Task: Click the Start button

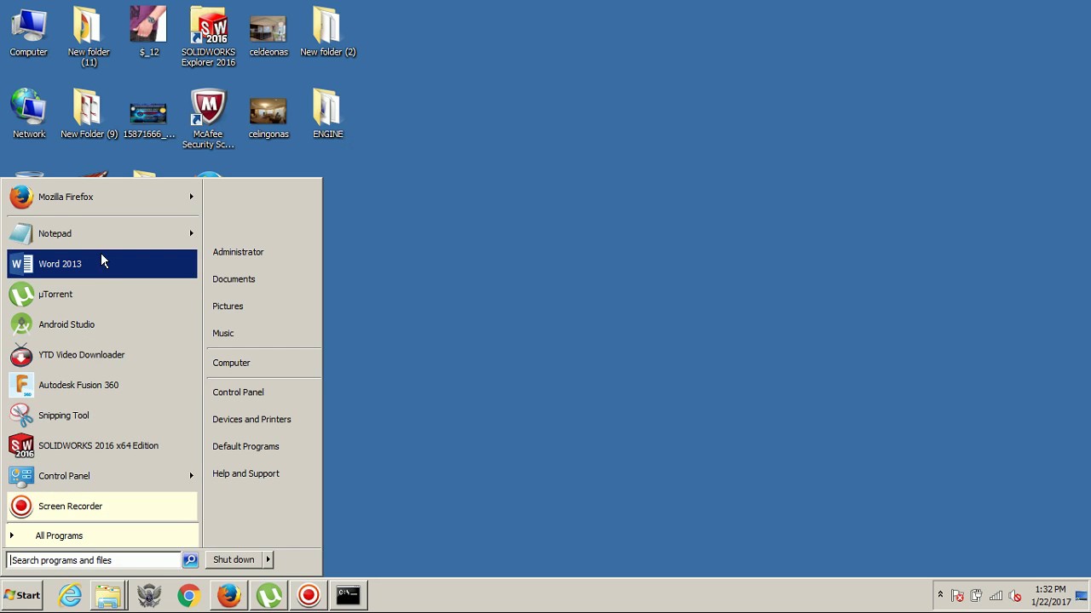Action: pos(22,595)
